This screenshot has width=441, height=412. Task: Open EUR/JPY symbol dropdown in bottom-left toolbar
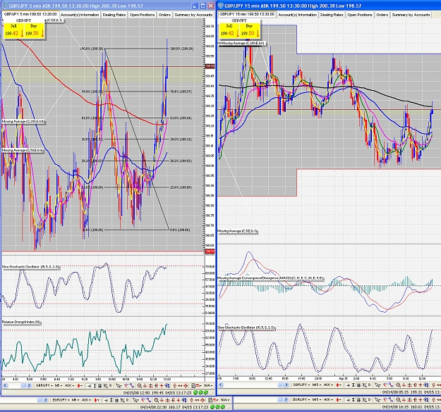(x=61, y=400)
